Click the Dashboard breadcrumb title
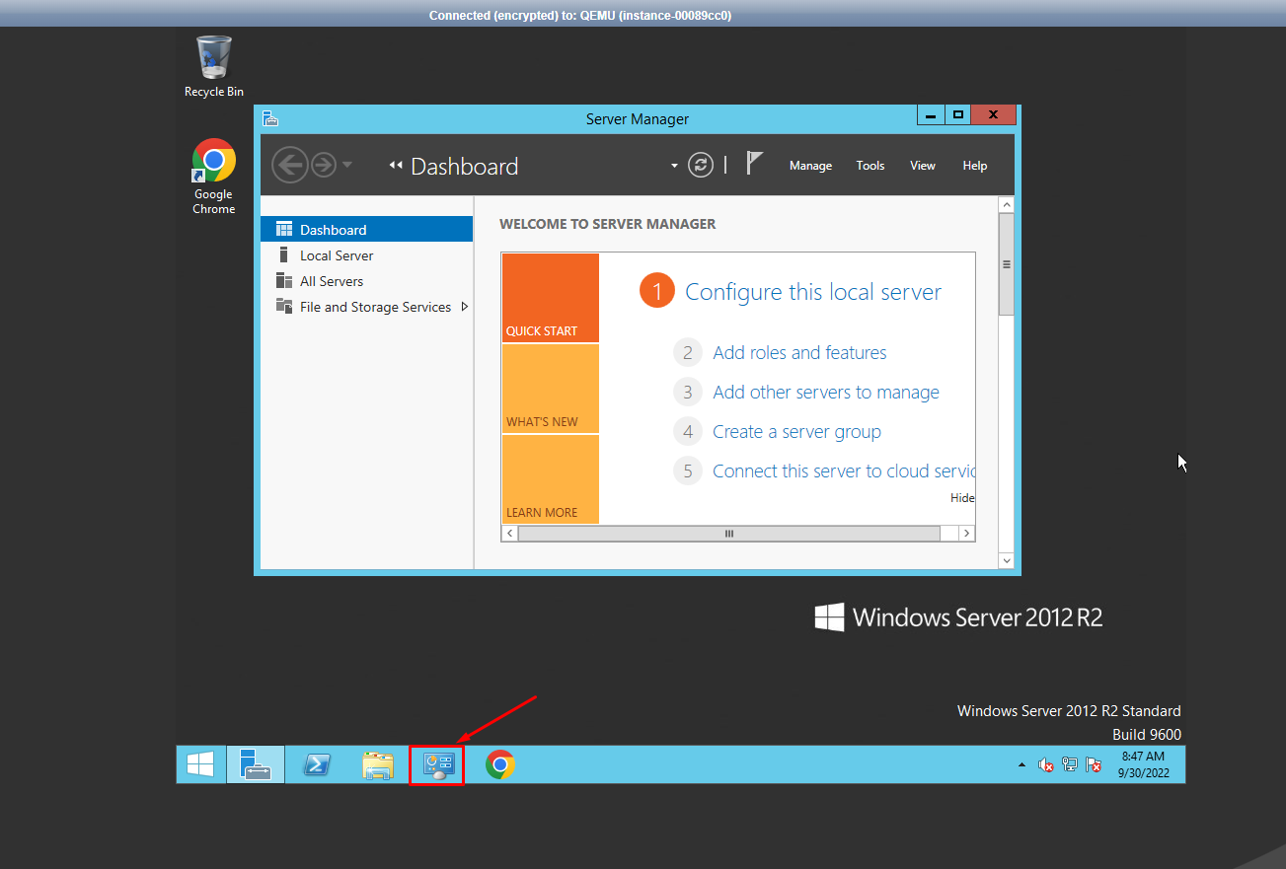The image size is (1286, 869). click(x=464, y=166)
